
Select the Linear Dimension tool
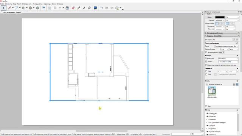coord(60,8)
